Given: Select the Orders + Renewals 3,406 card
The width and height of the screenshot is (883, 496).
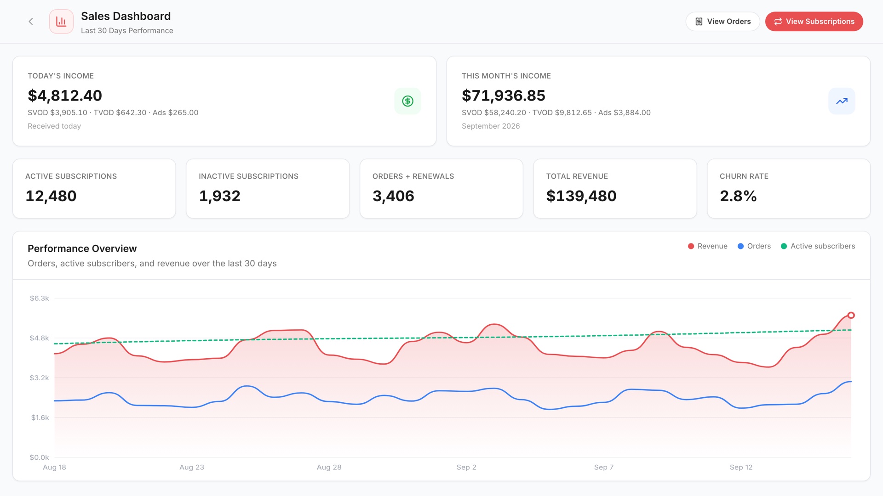Looking at the screenshot, I should (x=441, y=189).
